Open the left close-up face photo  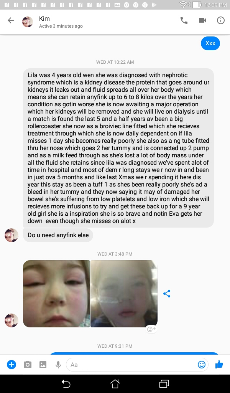[x=57, y=294]
